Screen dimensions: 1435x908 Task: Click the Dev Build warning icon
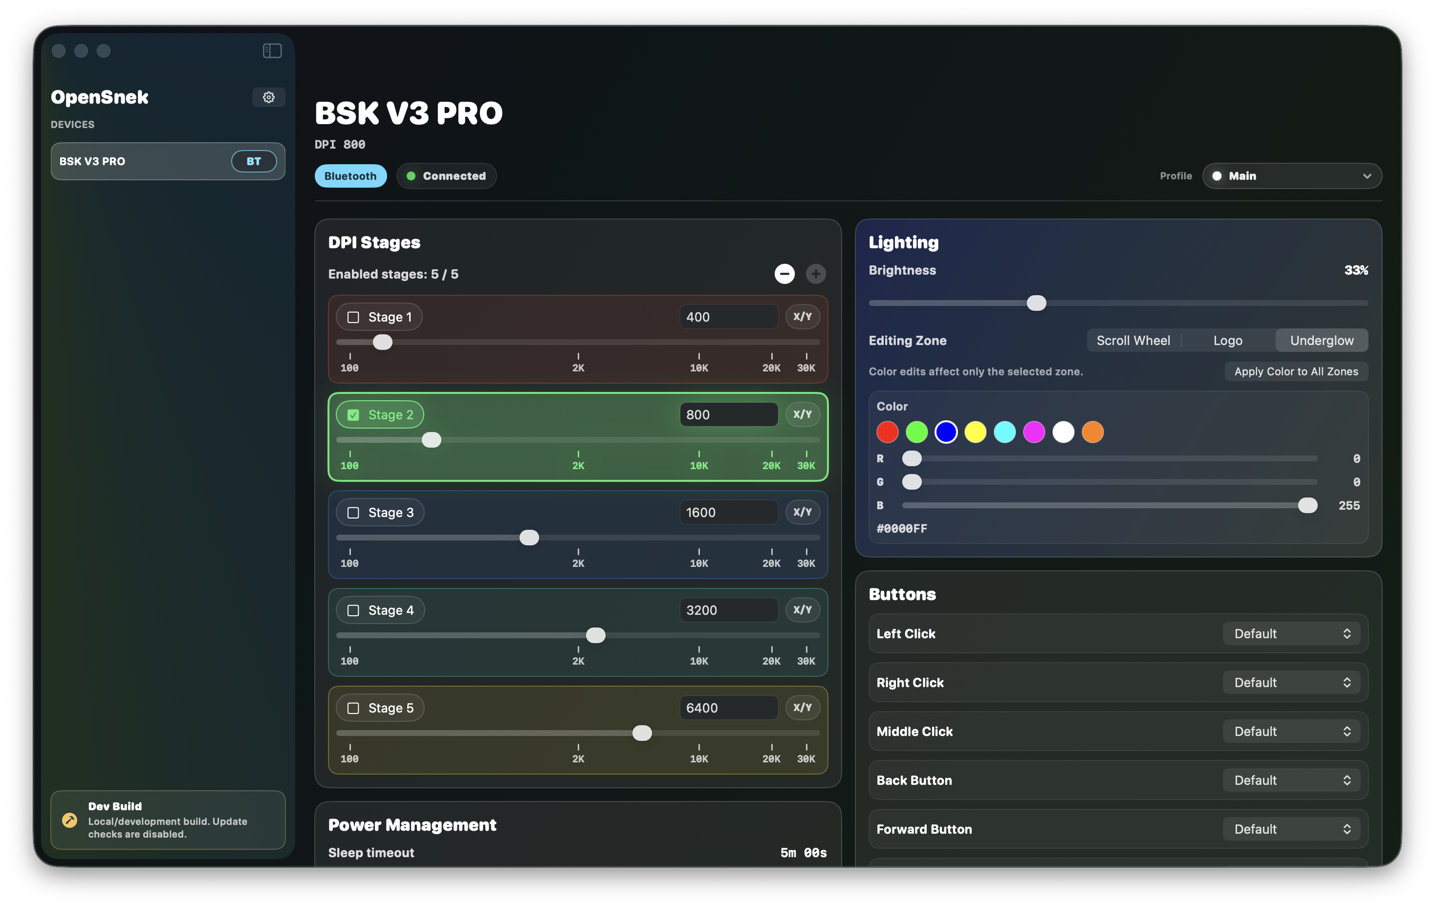click(70, 820)
